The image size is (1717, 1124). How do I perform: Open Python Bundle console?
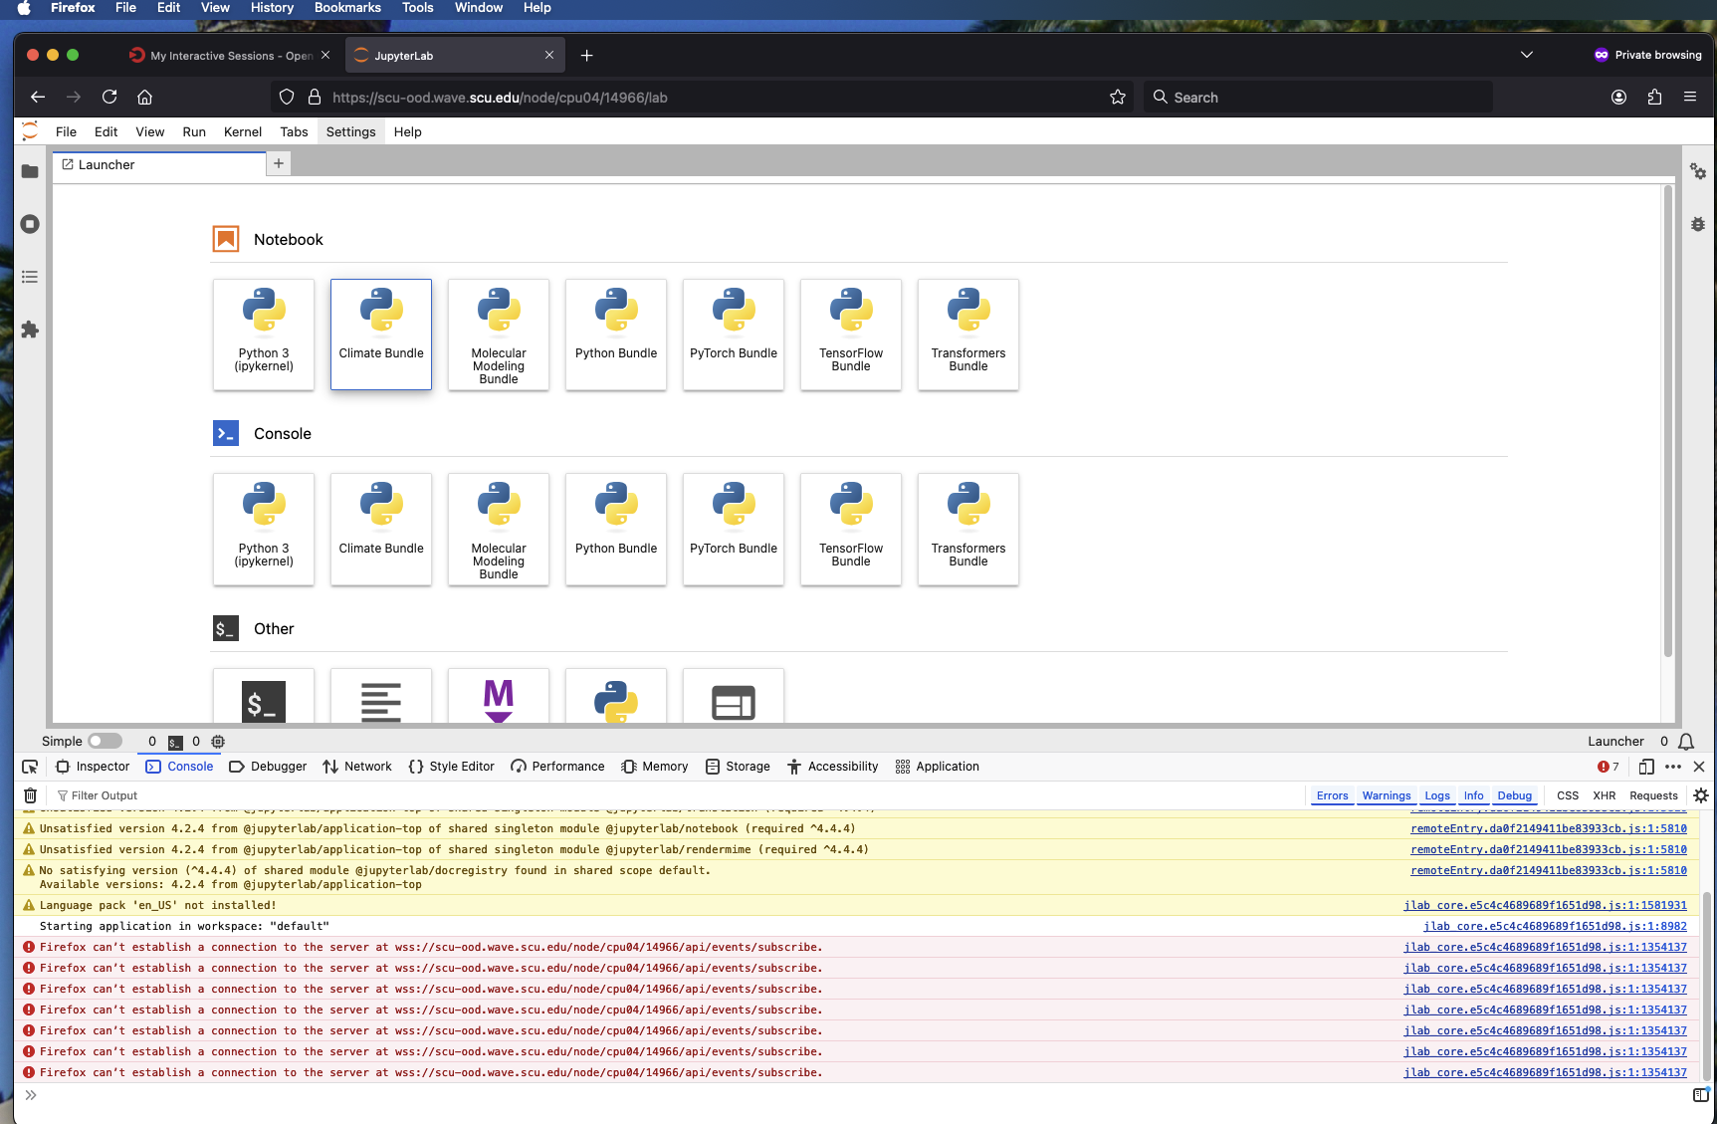pos(616,530)
